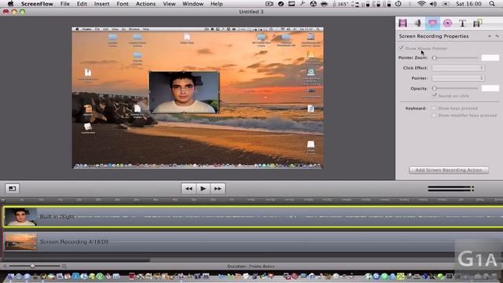This screenshot has width=503, height=283.
Task: Click the Opacity slider
Action: tap(455, 88)
